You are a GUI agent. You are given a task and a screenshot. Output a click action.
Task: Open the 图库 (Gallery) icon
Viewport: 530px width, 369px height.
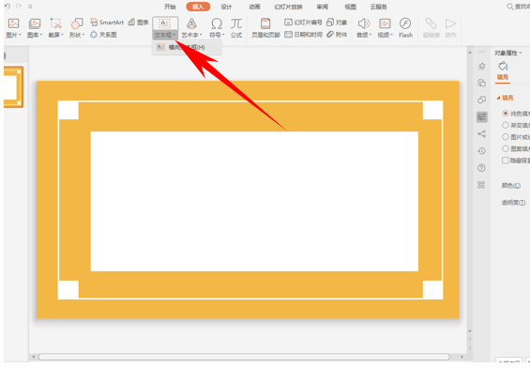tap(35, 23)
